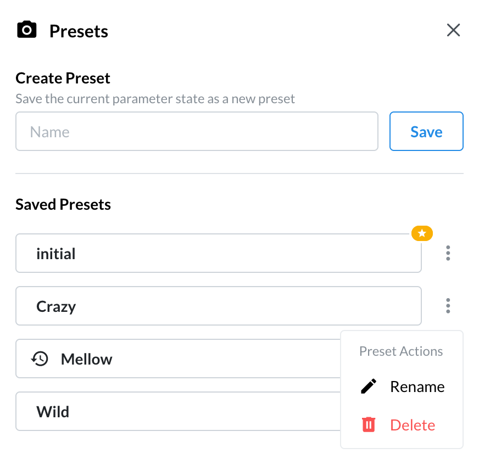Activate the Wild preset
The image size is (479, 459).
pos(176,412)
